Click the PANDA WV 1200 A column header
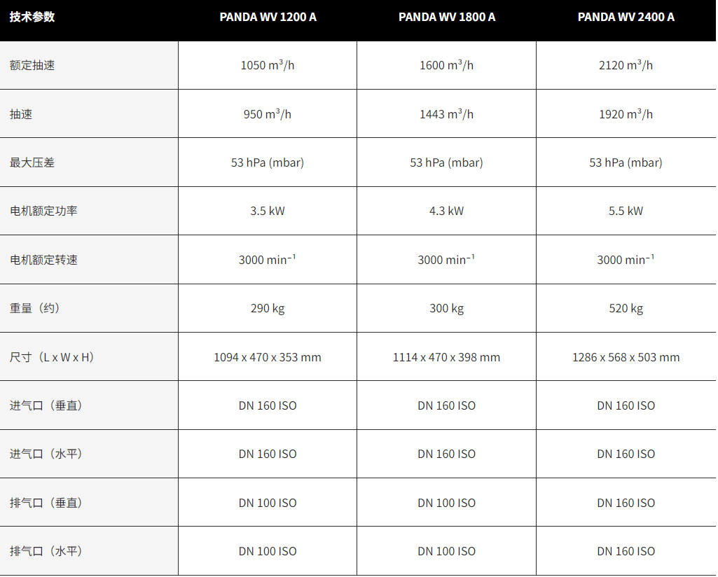This screenshot has height=577, width=718. pyautogui.click(x=268, y=17)
